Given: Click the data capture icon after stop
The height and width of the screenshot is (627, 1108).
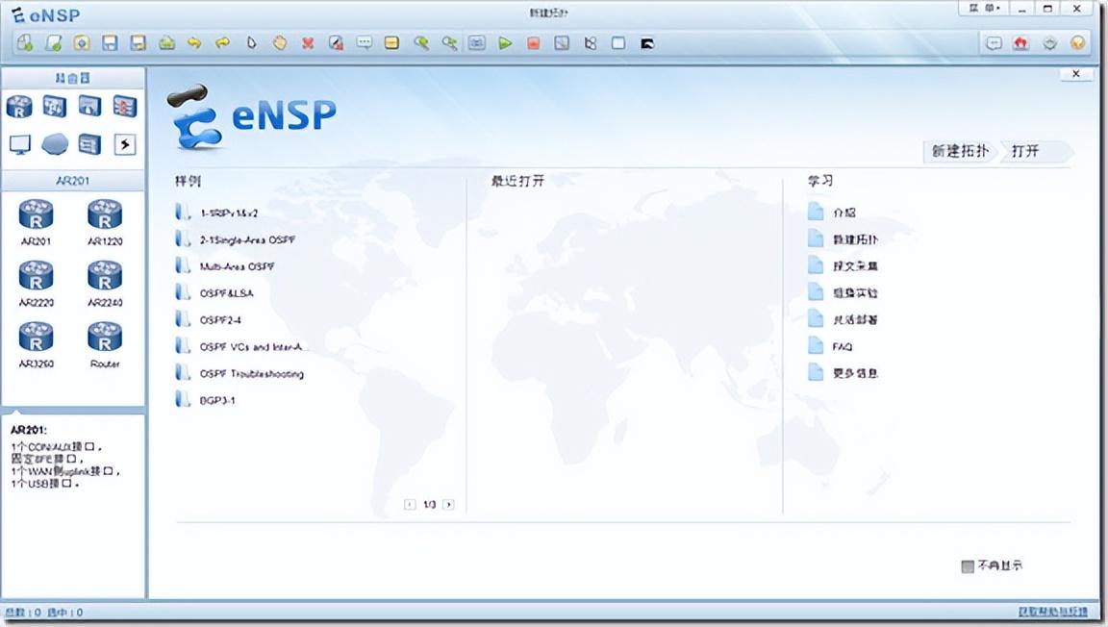Looking at the screenshot, I should [x=562, y=43].
